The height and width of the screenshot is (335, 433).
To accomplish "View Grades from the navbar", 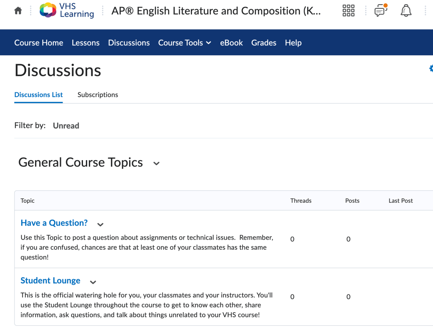I will (x=264, y=43).
